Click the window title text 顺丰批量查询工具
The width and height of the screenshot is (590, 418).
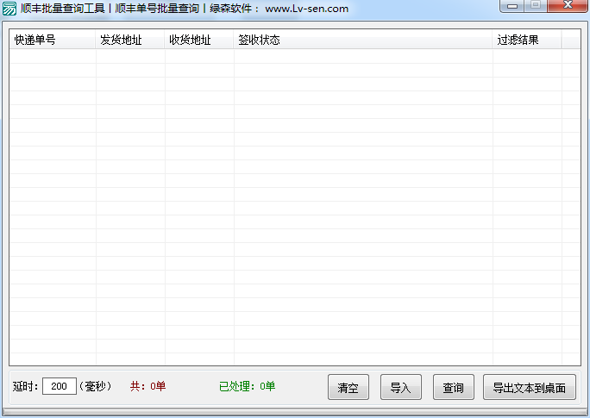point(62,9)
